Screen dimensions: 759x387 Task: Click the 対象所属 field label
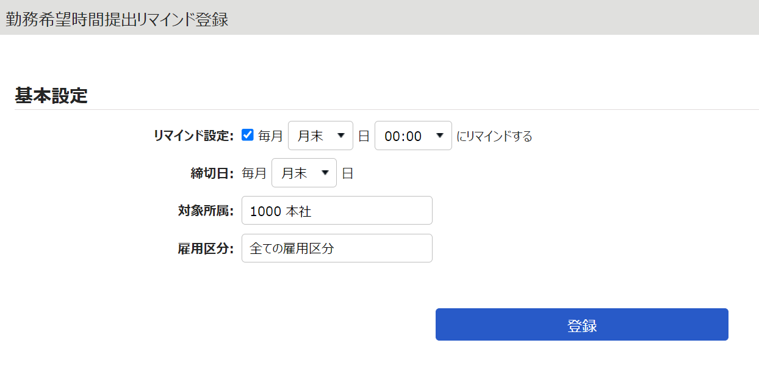click(x=204, y=210)
